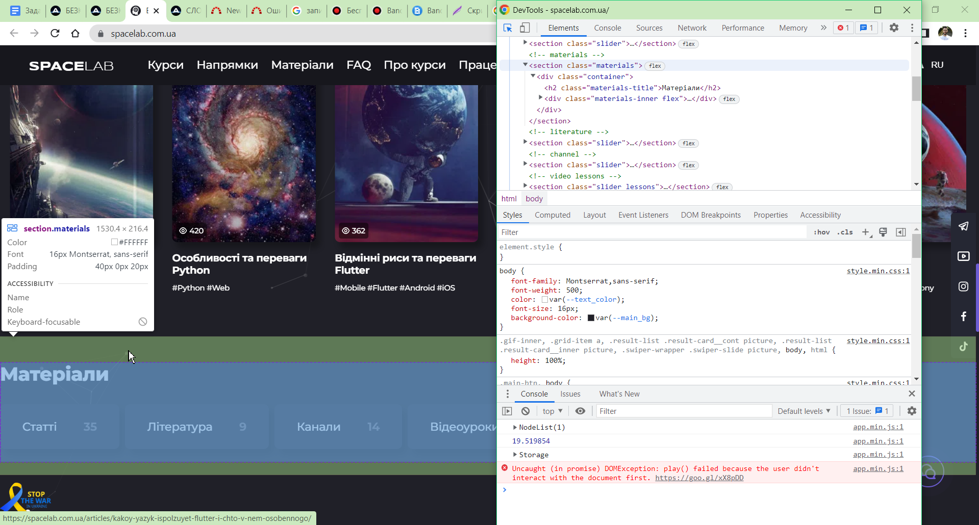Screen dimensions: 979x525
Task: Expand the slider lessons section node
Action: click(x=525, y=186)
